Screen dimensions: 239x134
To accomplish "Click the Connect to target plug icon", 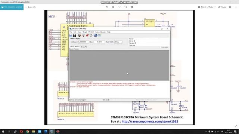I will 80,35.
